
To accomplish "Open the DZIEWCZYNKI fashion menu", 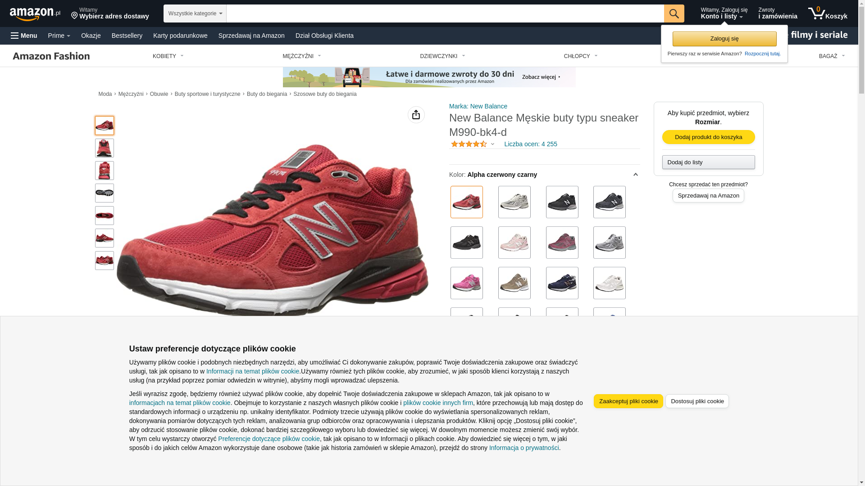I will point(442,56).
